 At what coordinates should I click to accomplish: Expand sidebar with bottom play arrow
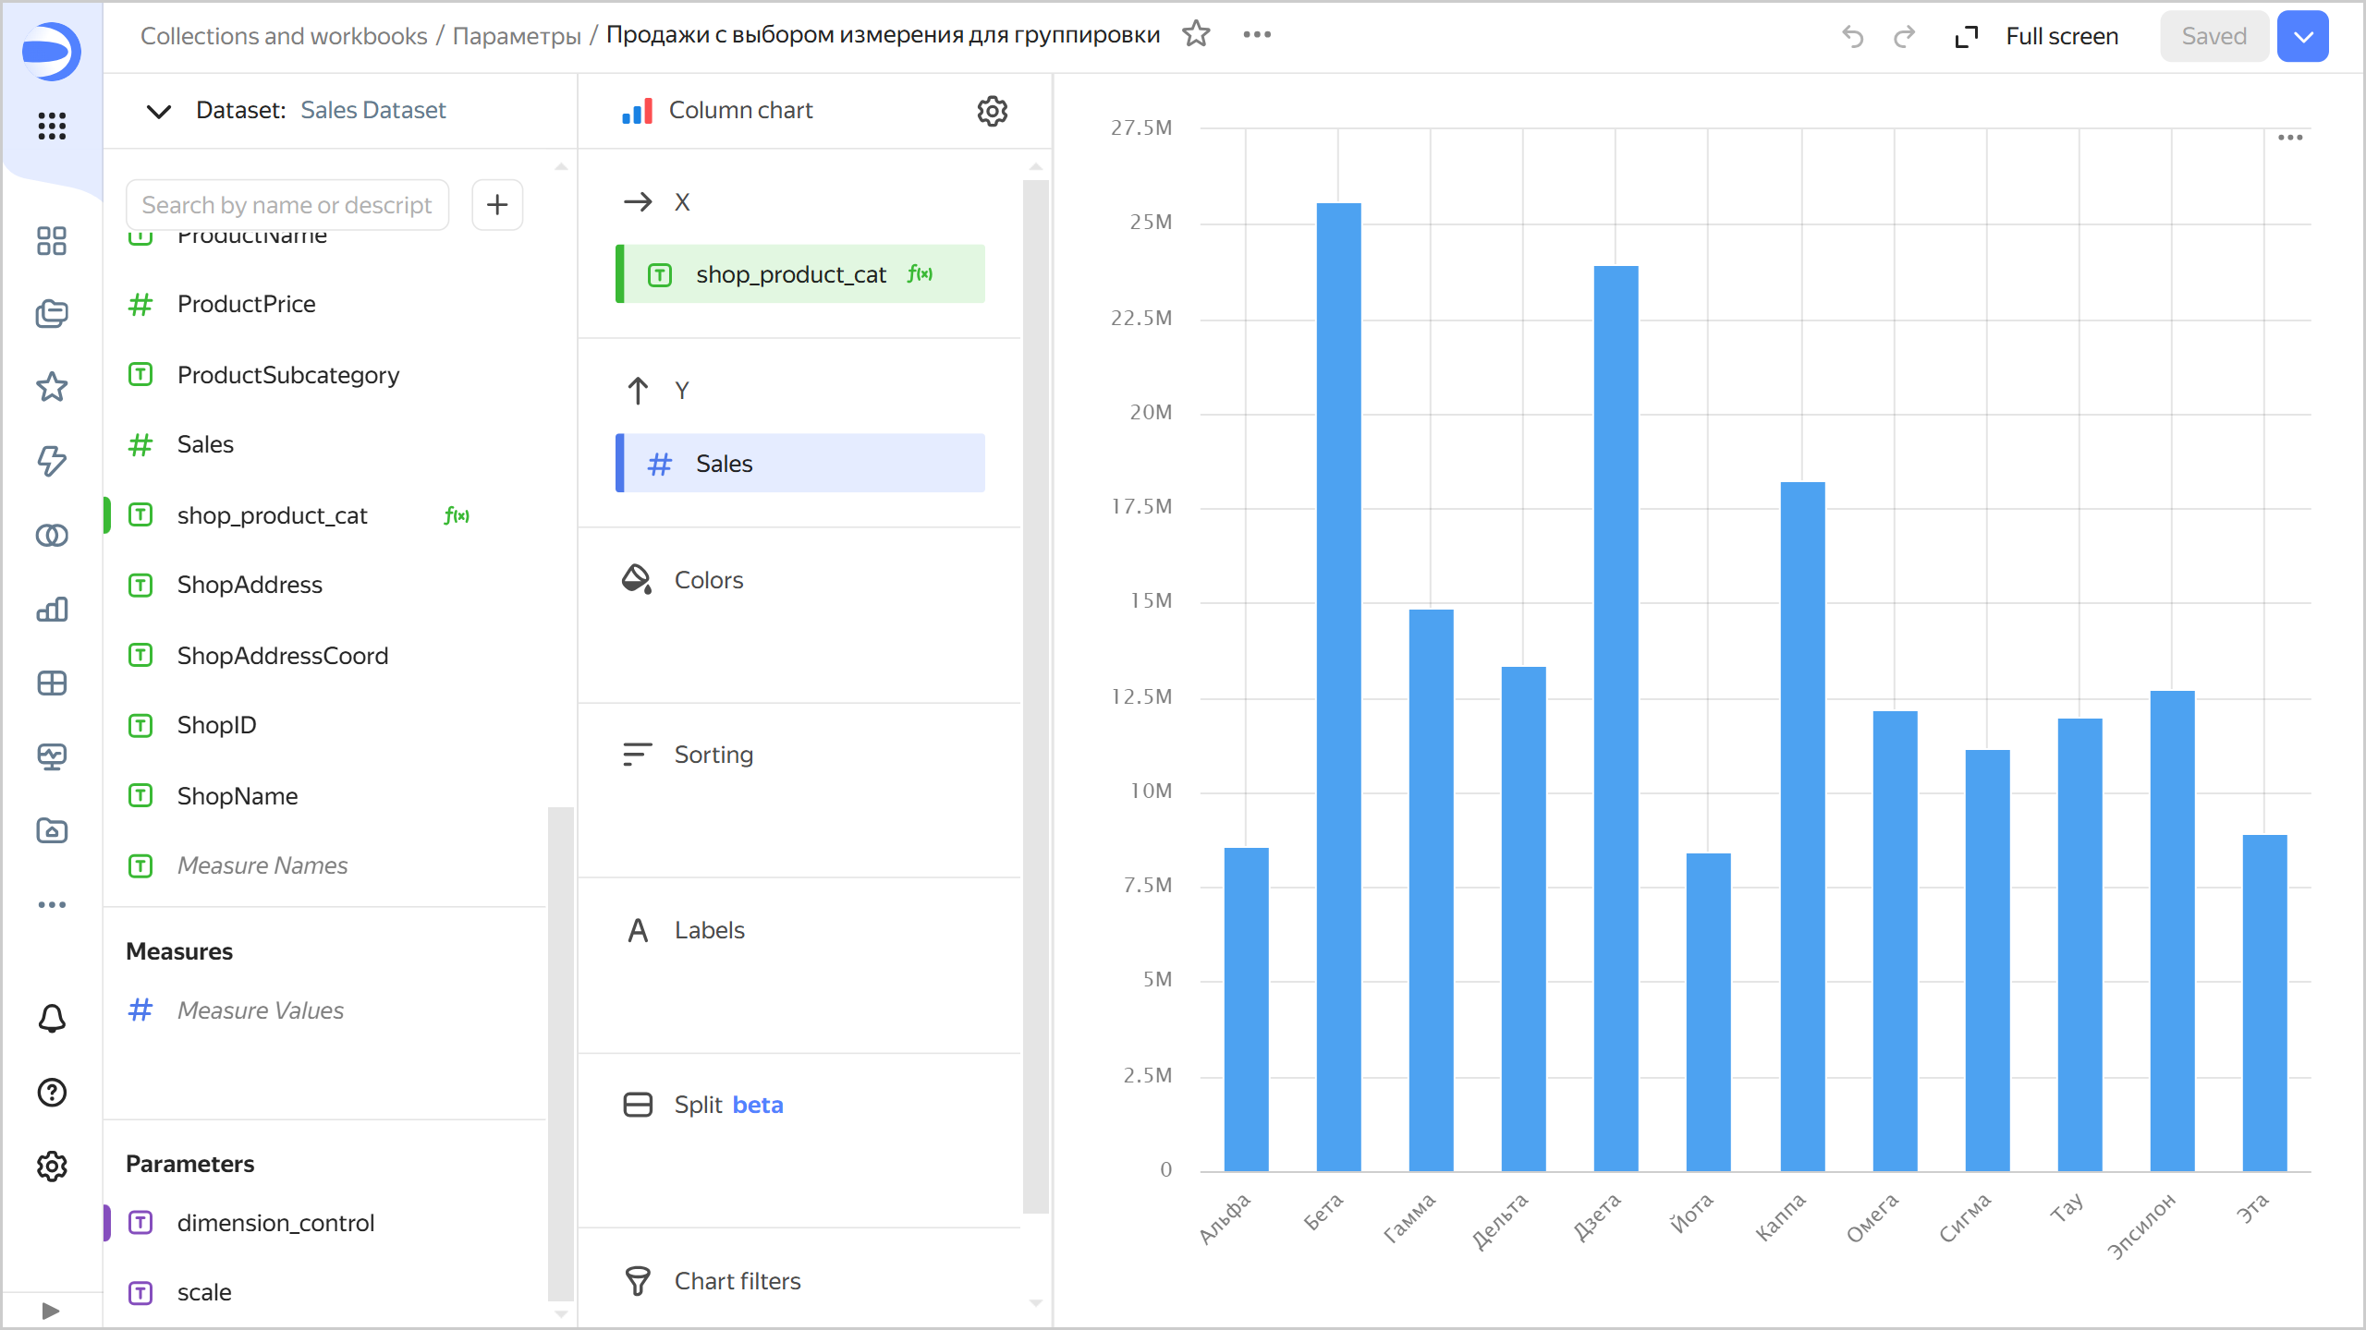point(51,1311)
